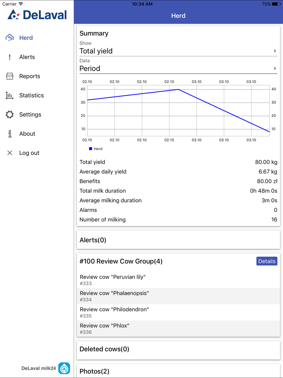283x378 pixels.
Task: Select the About info icon
Action: click(x=10, y=134)
